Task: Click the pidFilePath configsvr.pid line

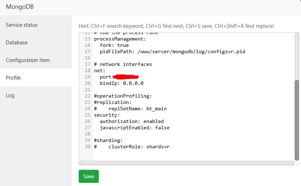Action: [173, 51]
